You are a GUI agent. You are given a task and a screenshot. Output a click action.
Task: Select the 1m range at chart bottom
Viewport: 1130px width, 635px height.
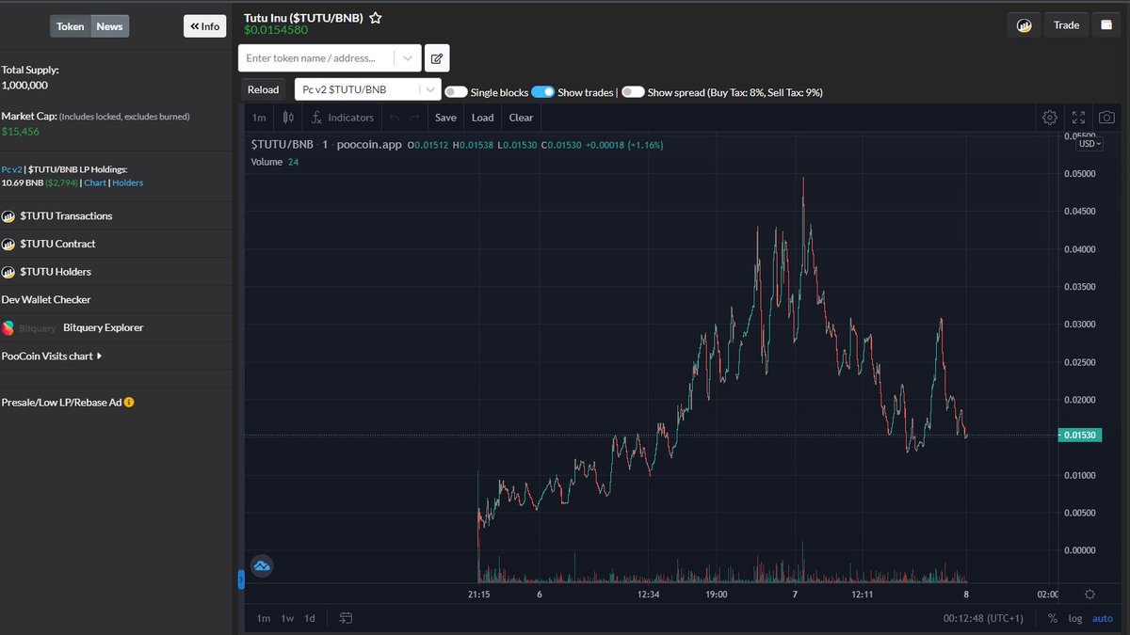(264, 618)
